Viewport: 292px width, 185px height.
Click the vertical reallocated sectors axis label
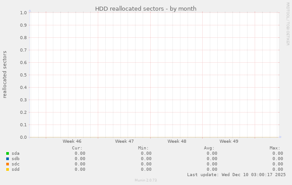coord(4,75)
